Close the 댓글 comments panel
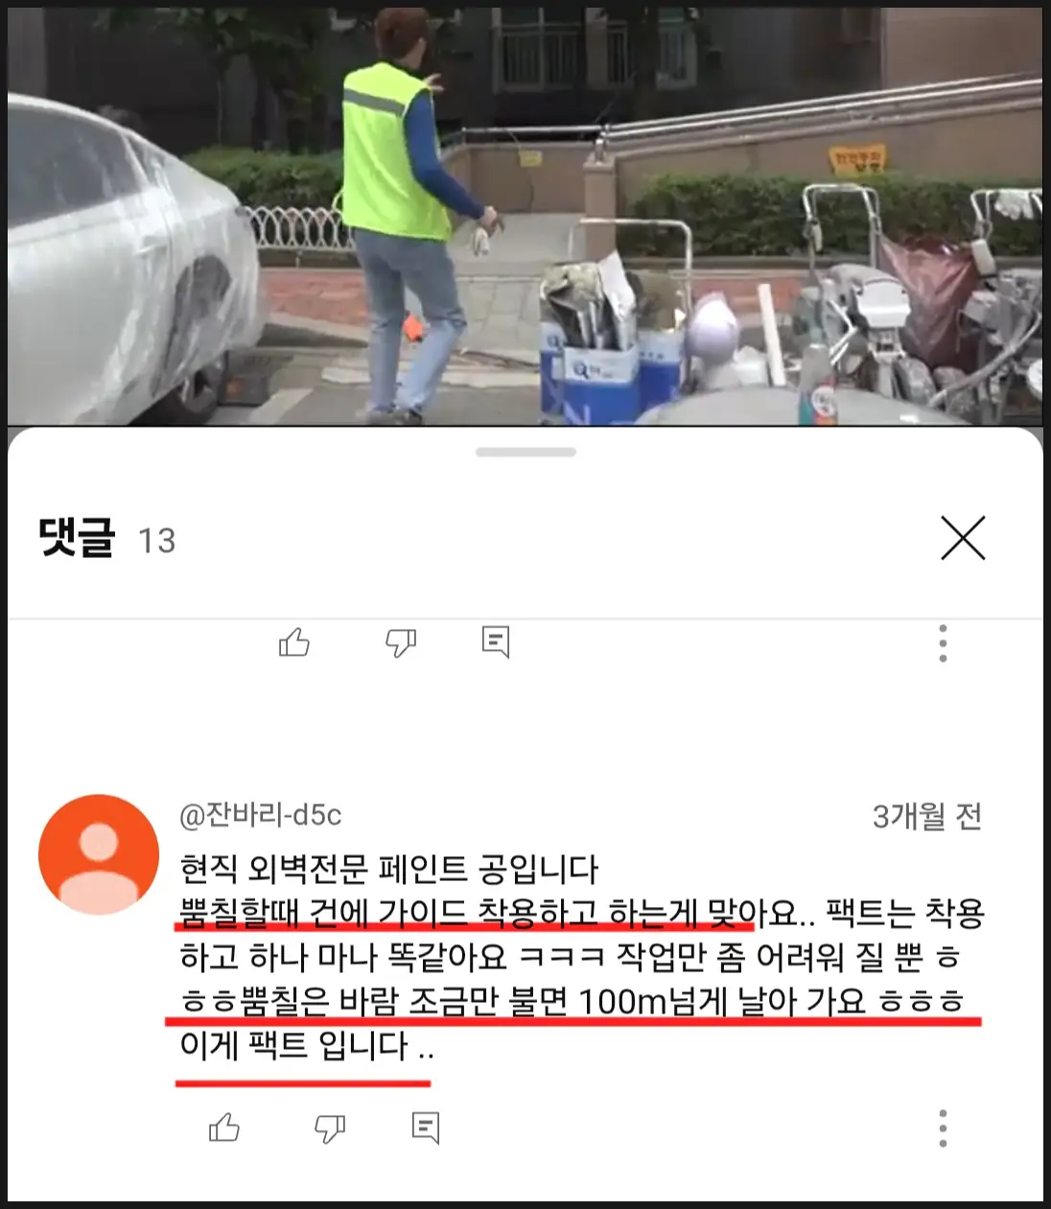The height and width of the screenshot is (1209, 1051). pyautogui.click(x=963, y=538)
